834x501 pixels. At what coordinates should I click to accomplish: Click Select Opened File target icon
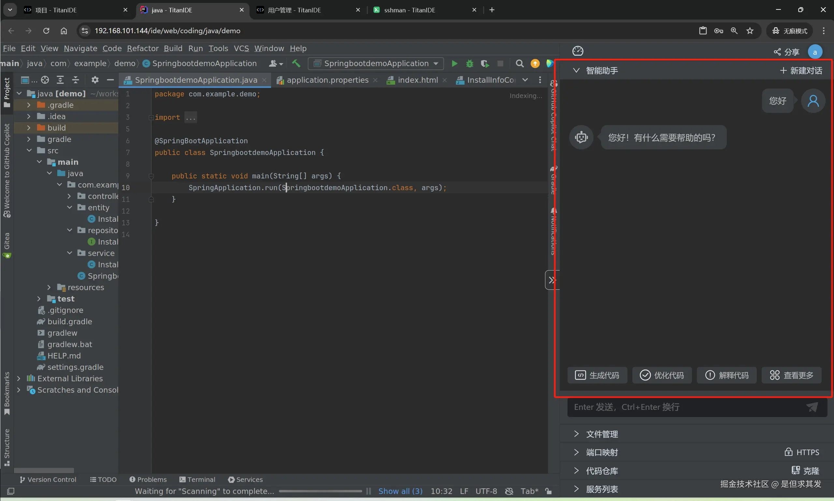[x=45, y=80]
